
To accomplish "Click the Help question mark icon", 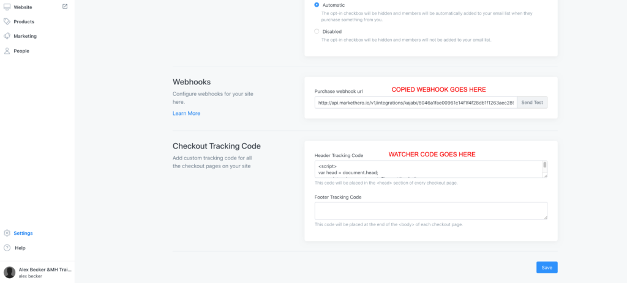I will pyautogui.click(x=7, y=248).
